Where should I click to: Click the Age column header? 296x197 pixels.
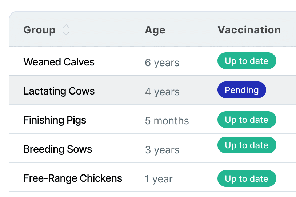[x=155, y=30]
